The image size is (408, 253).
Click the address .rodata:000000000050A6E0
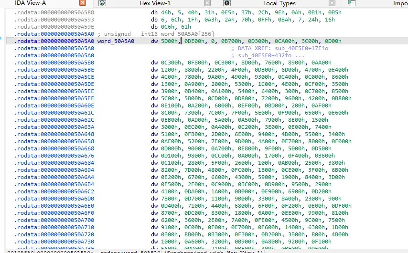click(54, 206)
